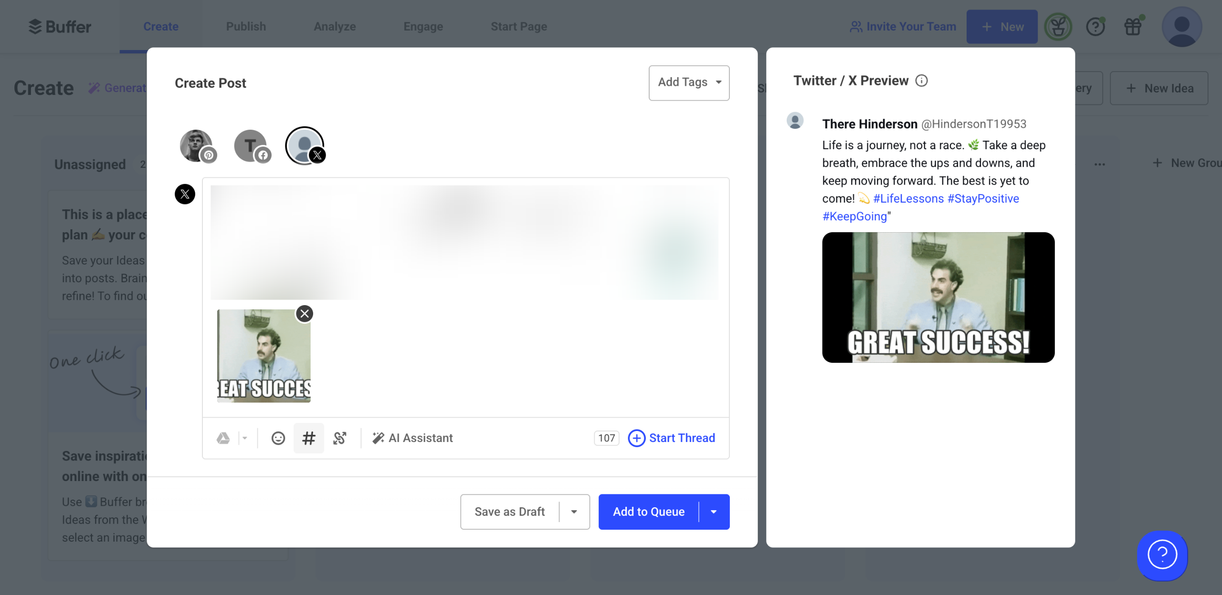Click Twitter preview info icon
The height and width of the screenshot is (595, 1222).
point(921,81)
